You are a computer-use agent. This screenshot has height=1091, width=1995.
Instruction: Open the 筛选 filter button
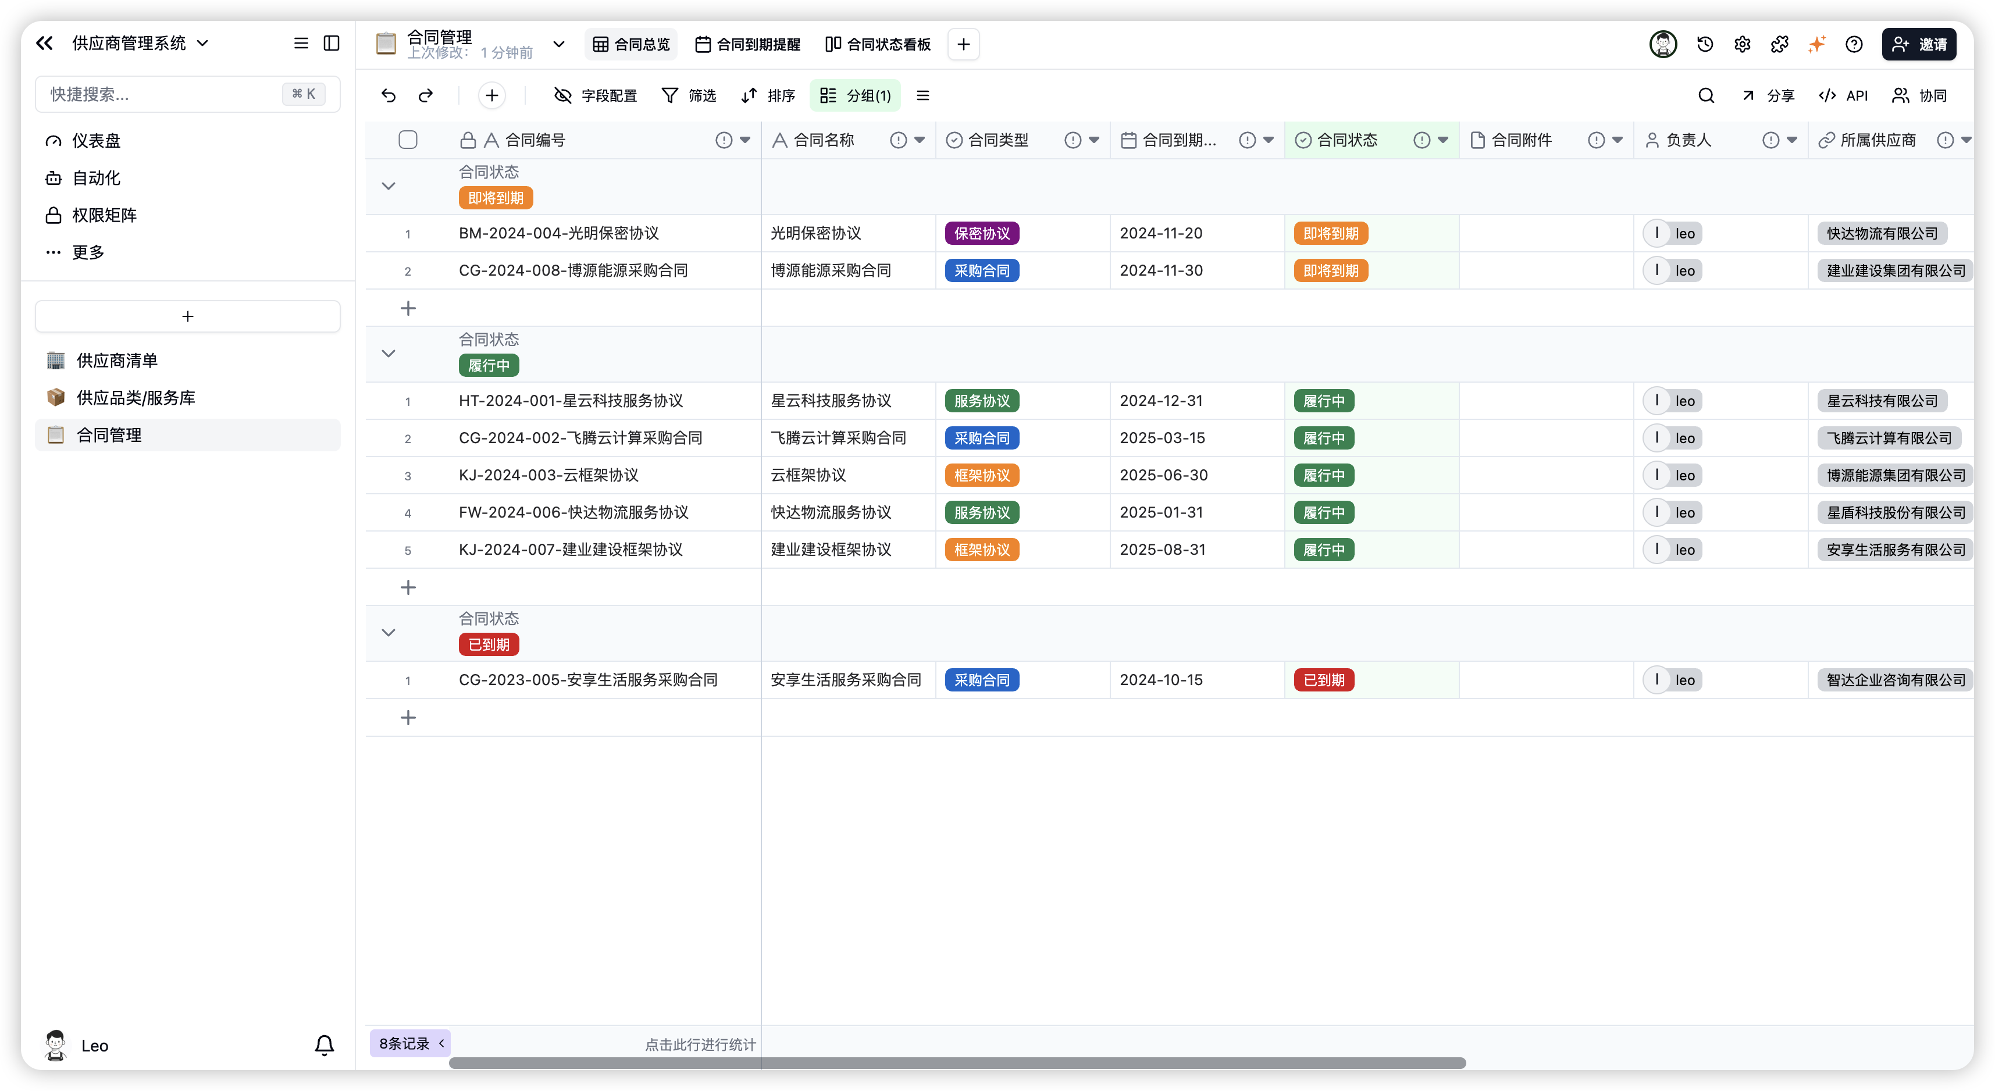coord(689,95)
